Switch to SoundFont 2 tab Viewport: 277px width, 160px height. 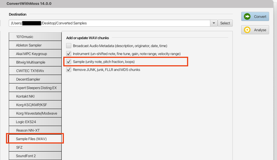[x=35, y=156]
